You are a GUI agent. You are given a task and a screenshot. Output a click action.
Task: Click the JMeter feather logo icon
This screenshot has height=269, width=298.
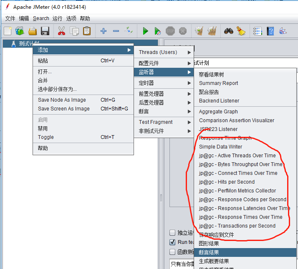pyautogui.click(x=8, y=7)
